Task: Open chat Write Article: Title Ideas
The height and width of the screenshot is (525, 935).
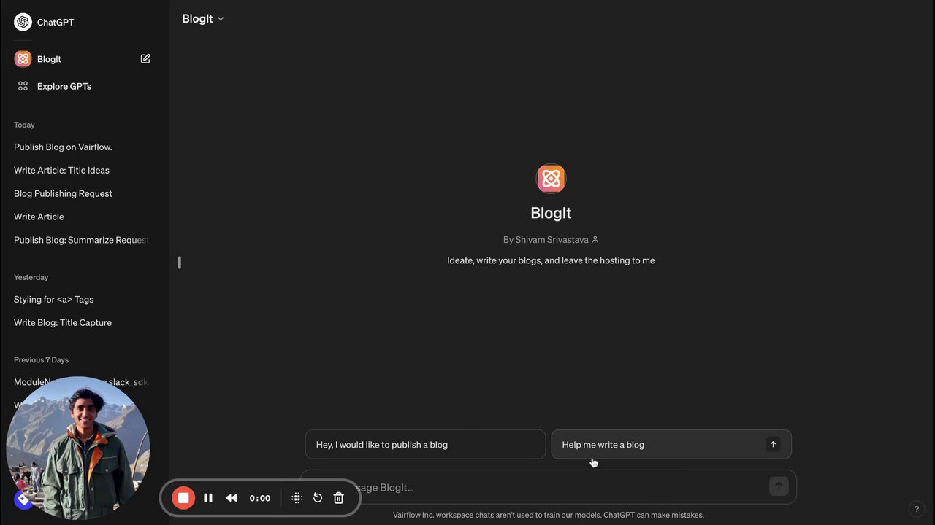Action: 61,171
